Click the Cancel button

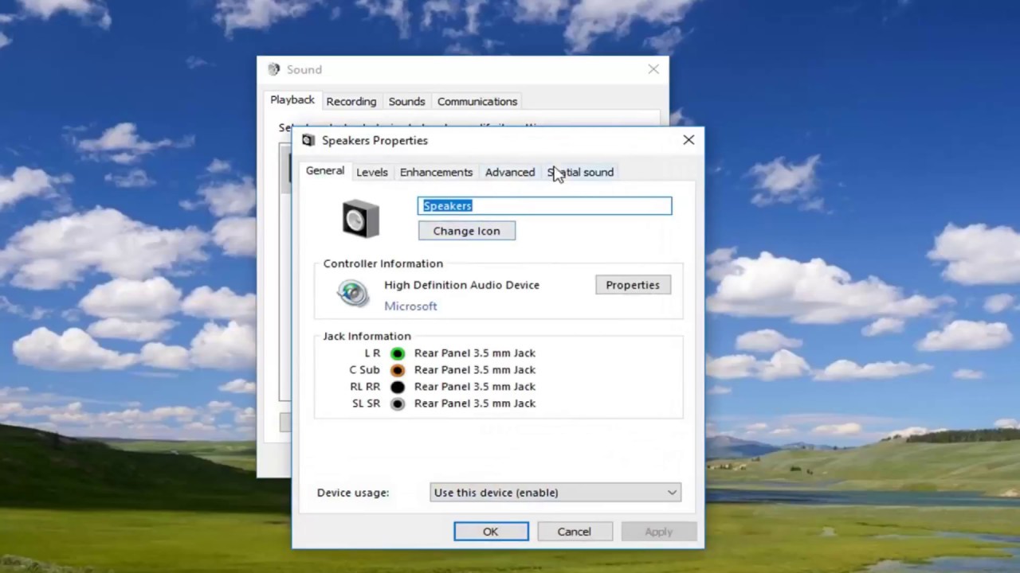tap(575, 532)
